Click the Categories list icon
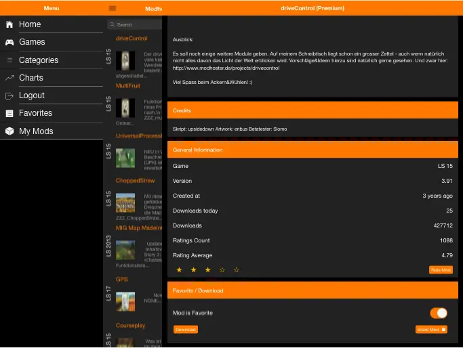463x348 pixels. pos(9,60)
